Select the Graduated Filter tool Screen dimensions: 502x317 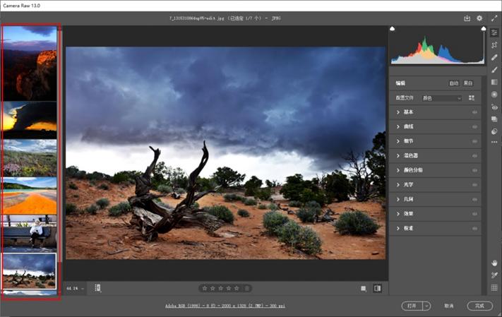(494, 82)
